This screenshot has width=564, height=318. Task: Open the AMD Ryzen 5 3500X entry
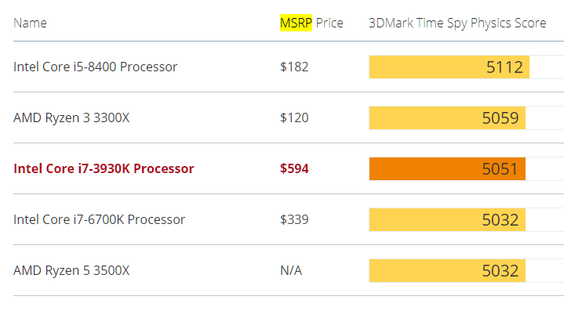click(x=71, y=270)
